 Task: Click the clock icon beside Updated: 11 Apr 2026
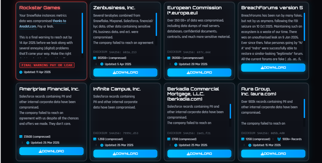pos(21,72)
